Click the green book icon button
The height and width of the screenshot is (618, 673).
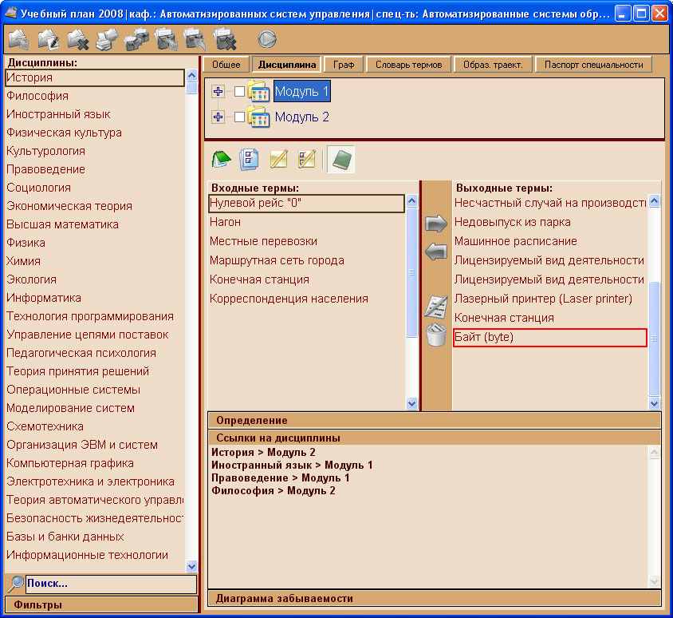click(340, 159)
